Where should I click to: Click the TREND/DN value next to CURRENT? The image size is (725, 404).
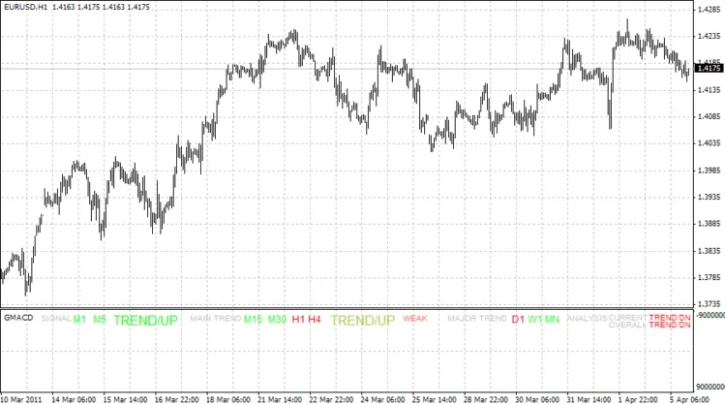tap(670, 318)
